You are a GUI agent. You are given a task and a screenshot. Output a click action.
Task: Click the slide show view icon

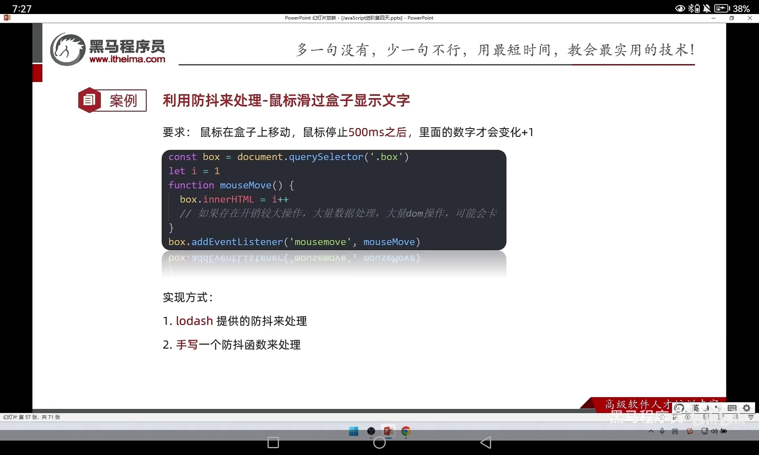point(751,417)
